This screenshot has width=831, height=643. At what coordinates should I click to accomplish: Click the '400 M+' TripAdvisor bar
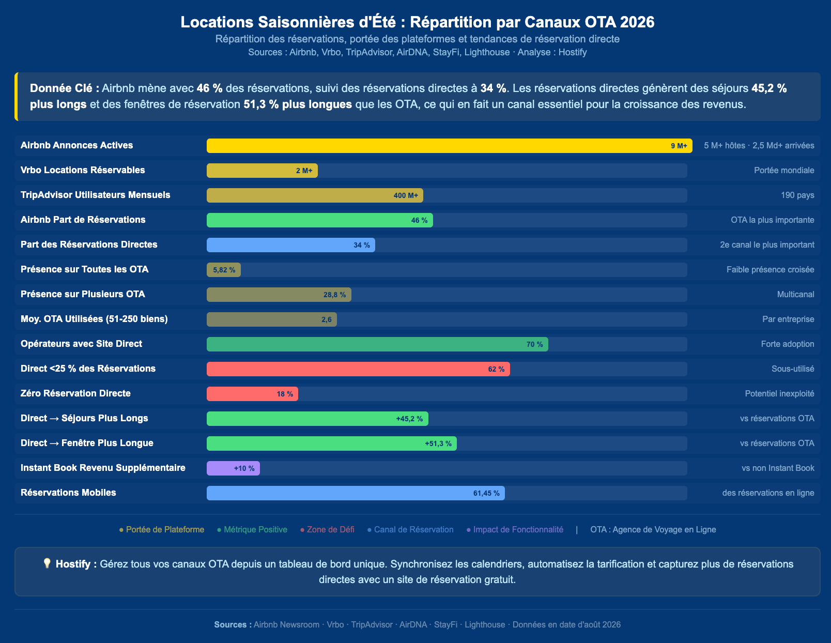coord(315,195)
